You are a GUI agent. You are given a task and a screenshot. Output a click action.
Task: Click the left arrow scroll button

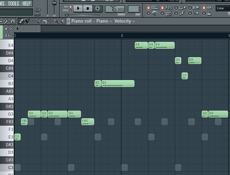pos(17,28)
